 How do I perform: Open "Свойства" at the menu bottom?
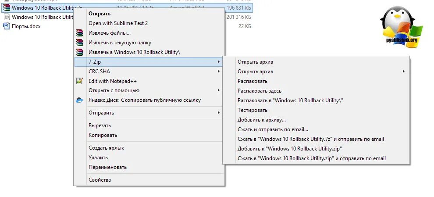(x=149, y=180)
